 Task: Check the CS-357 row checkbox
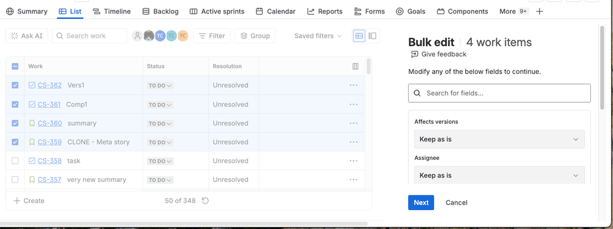15,179
